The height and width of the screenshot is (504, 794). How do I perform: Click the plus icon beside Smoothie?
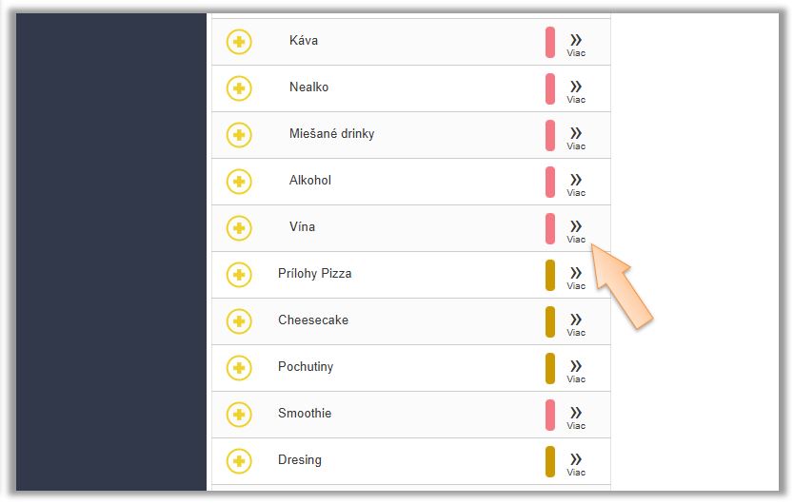click(239, 415)
